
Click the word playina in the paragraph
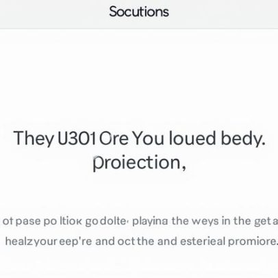pos(150,221)
